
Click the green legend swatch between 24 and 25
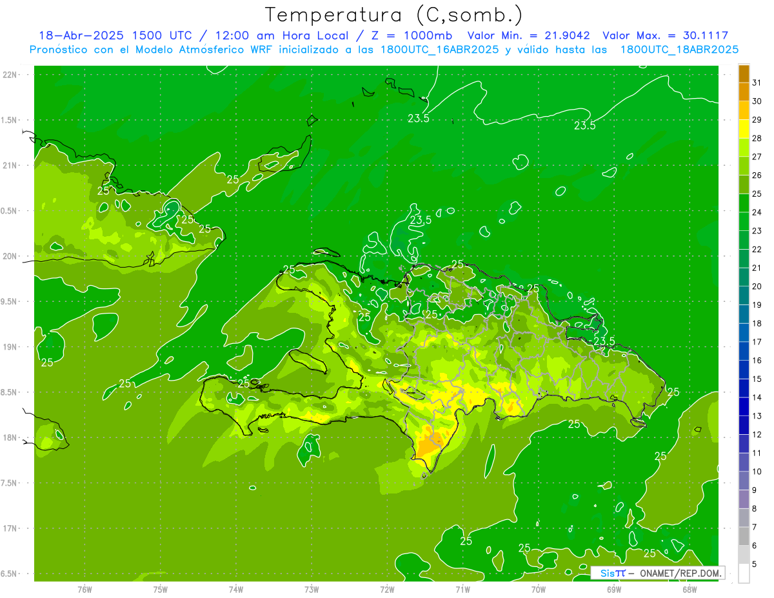click(x=744, y=203)
